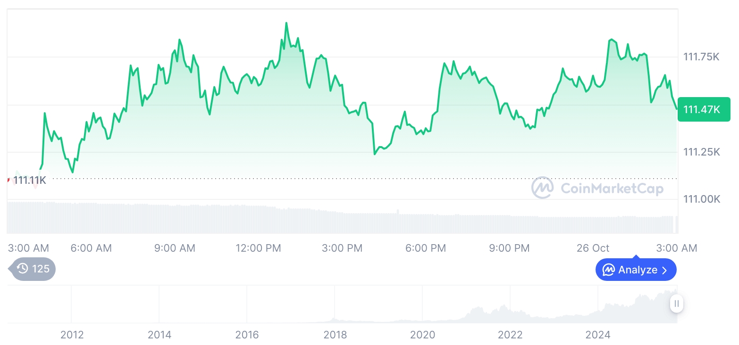
Task: Click the CoinMarketCap watermark text
Action: tap(612, 189)
